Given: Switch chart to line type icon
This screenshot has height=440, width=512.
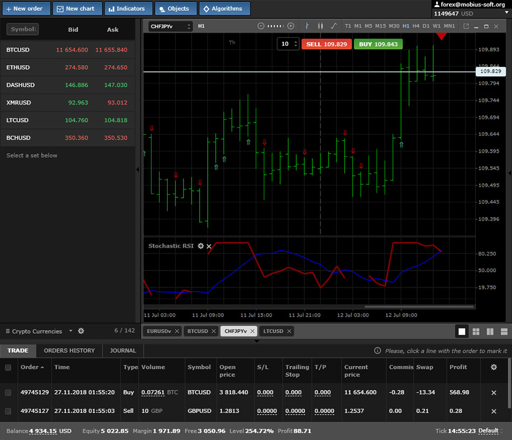Looking at the screenshot, I should 333,26.
